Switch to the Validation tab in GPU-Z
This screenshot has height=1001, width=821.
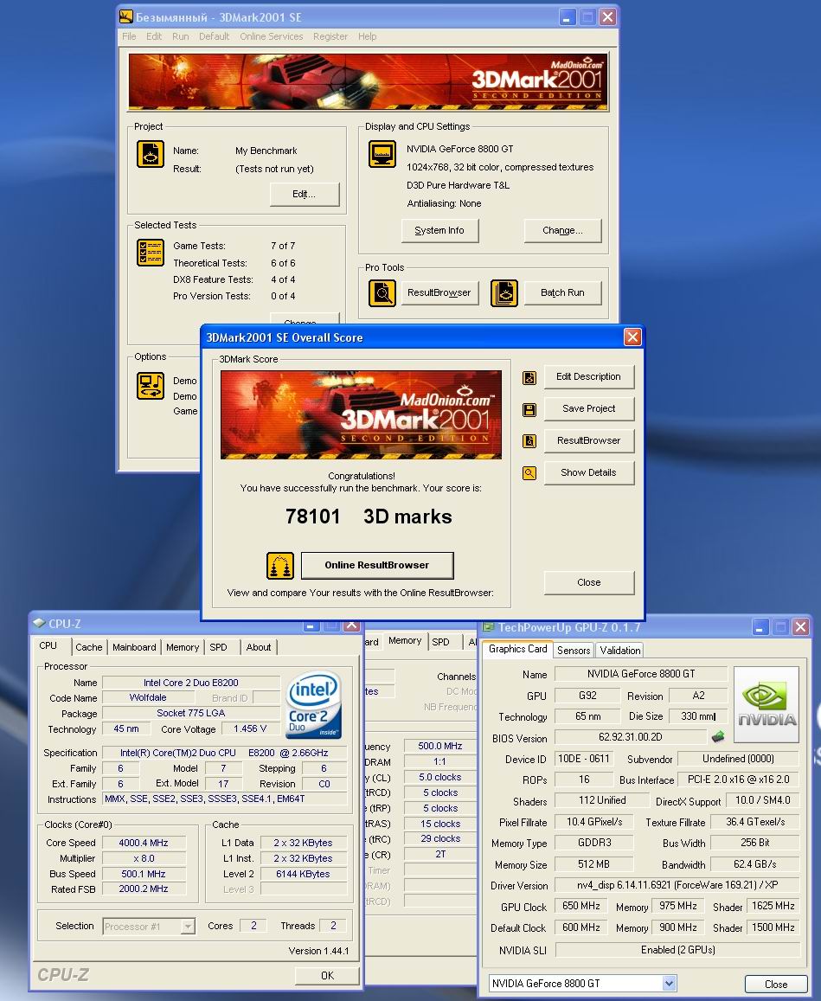(620, 650)
